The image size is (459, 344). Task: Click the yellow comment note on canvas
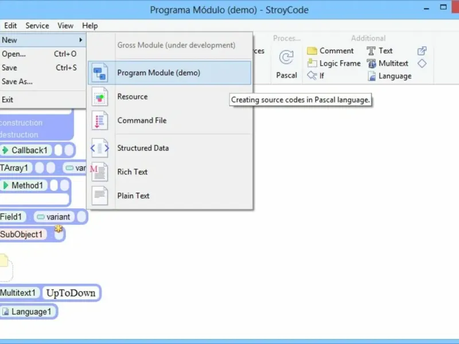click(x=4, y=261)
